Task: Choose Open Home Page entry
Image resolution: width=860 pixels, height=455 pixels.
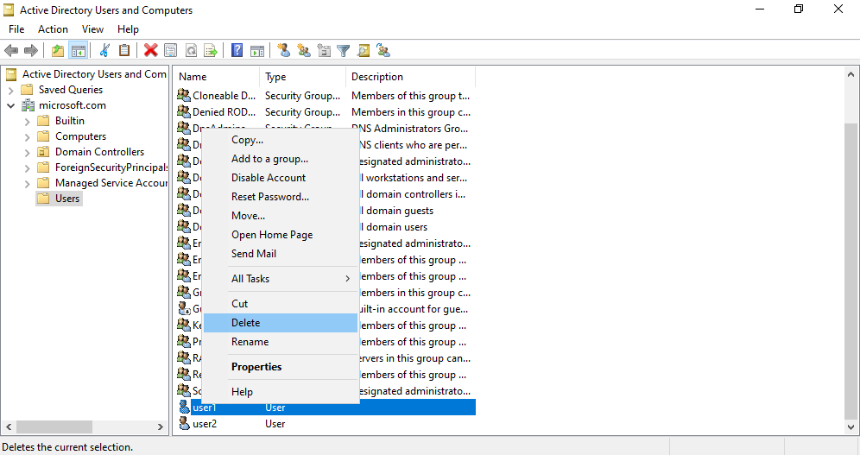Action: click(281, 235)
